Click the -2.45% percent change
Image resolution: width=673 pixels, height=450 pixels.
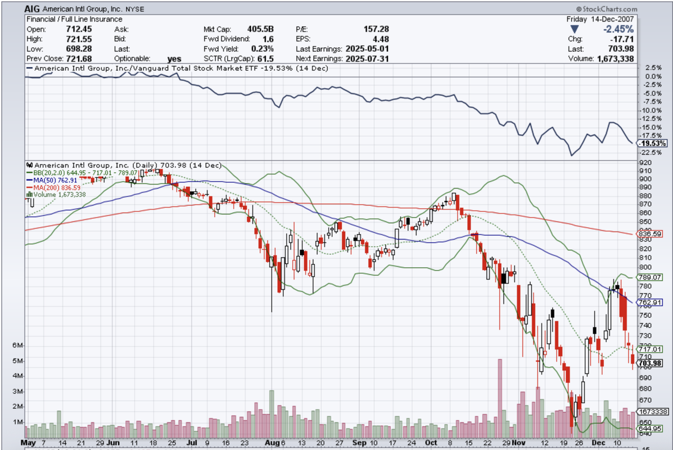click(x=618, y=29)
